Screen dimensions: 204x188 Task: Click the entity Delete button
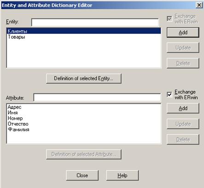click(183, 63)
